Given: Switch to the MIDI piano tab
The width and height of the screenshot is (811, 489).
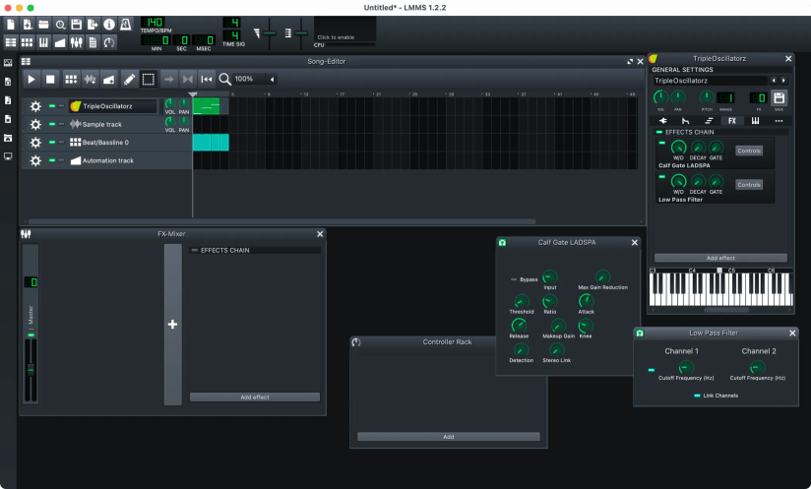Looking at the screenshot, I should click(x=755, y=121).
